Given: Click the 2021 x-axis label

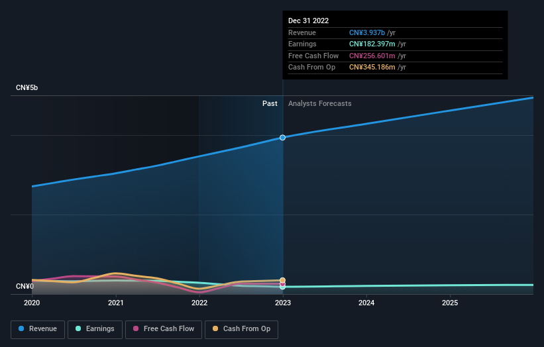Looking at the screenshot, I should click(115, 303).
